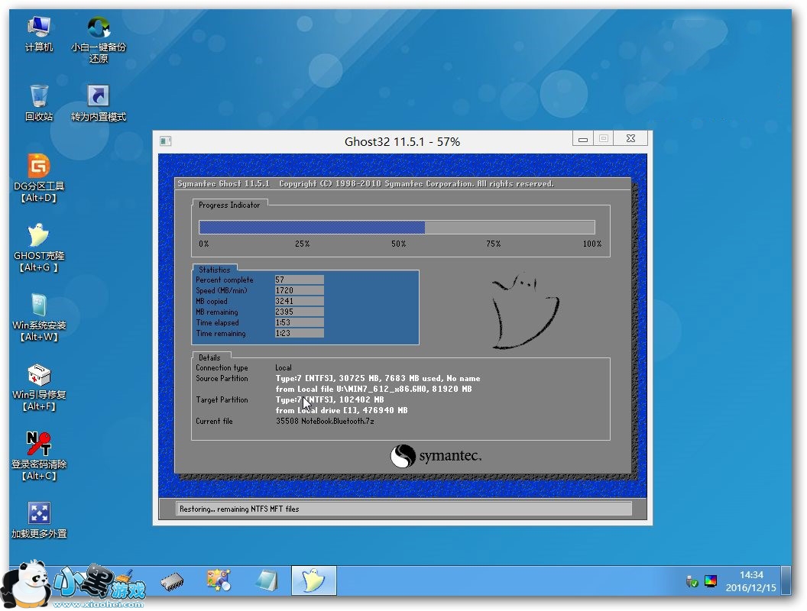Open the picture tools icon in taskbar

[x=219, y=581]
